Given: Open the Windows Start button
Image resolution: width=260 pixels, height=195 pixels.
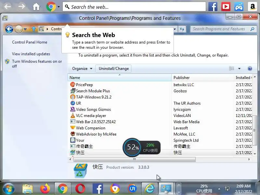Looking at the screenshot, I should (8, 188).
